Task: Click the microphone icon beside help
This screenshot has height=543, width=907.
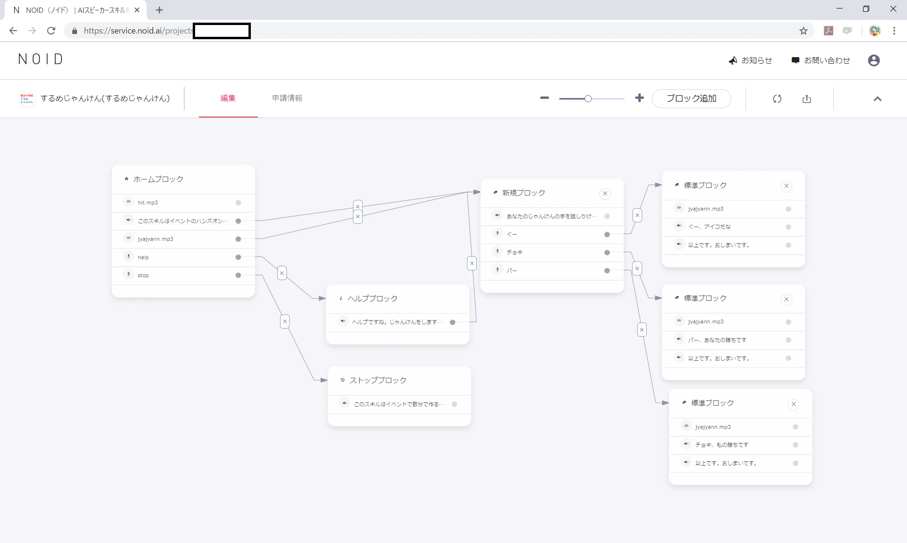Action: click(128, 256)
